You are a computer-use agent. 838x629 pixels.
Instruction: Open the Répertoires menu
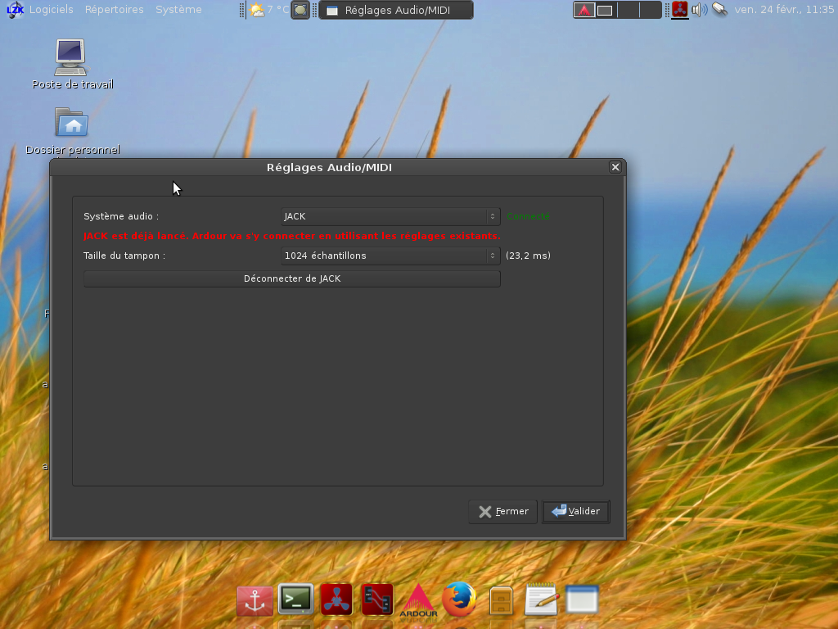click(x=115, y=10)
